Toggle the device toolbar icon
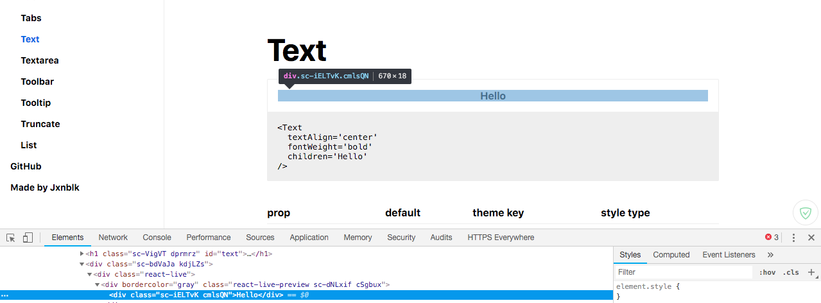 (28, 238)
